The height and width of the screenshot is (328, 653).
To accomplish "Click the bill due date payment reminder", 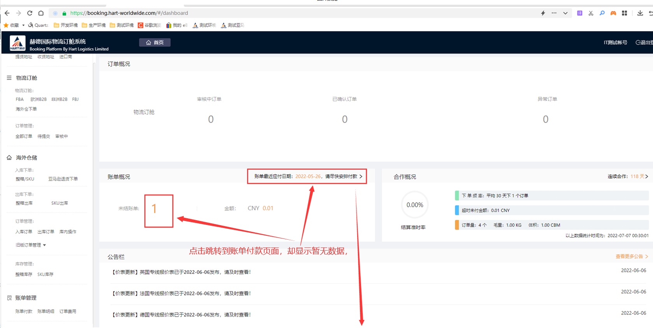I will [307, 176].
